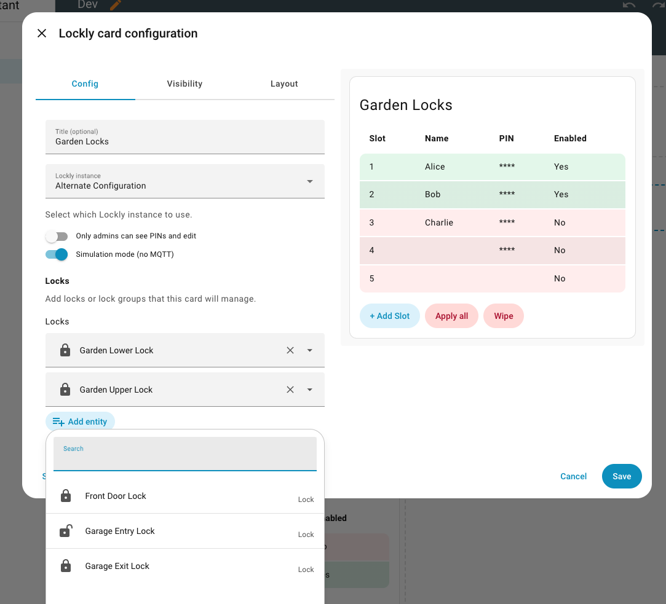
Task: Select slot 1 Alice row in preview
Action: point(493,167)
